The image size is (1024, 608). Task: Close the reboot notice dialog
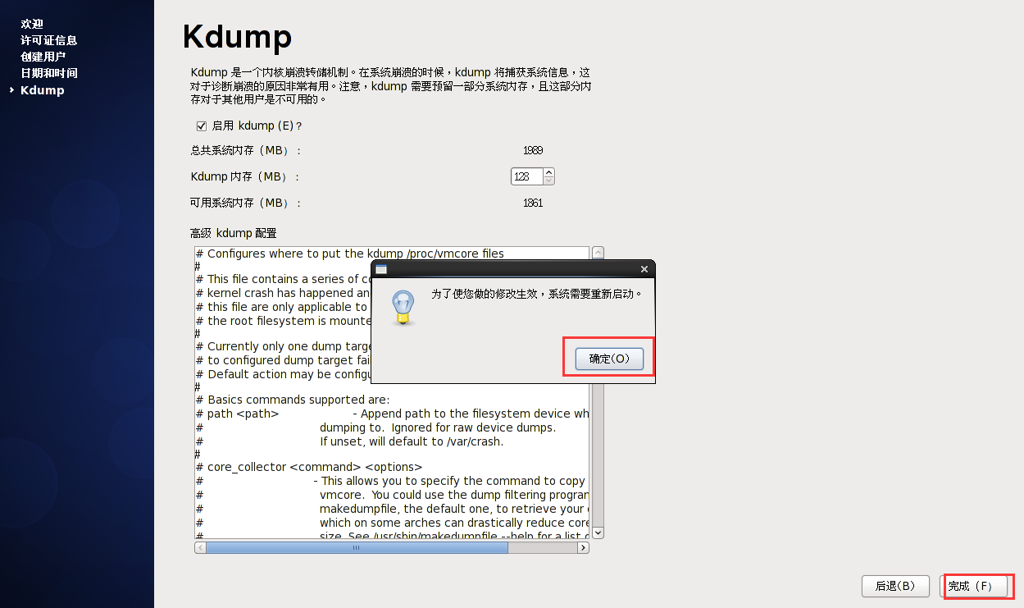(644, 269)
